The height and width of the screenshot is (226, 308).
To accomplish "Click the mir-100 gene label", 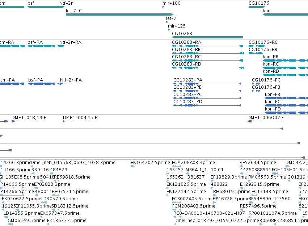I will tap(172, 3).
